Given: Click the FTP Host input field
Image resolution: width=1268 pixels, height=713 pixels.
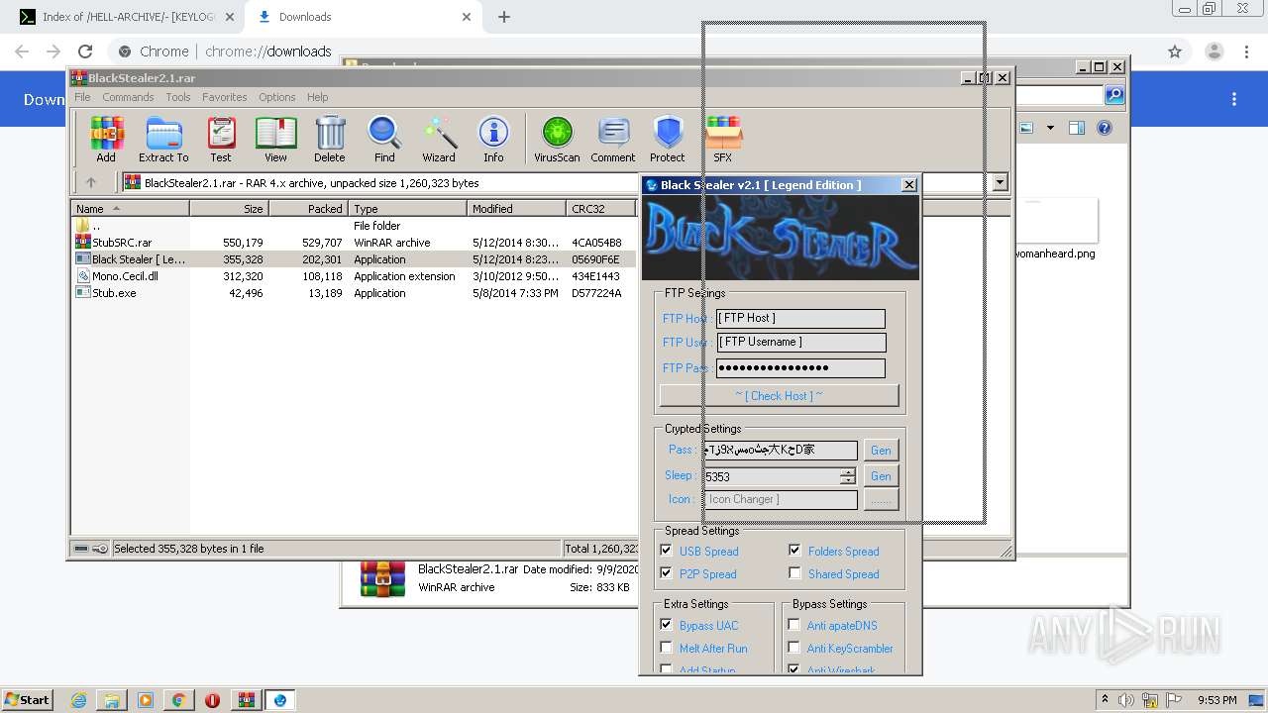Looking at the screenshot, I should 800,318.
